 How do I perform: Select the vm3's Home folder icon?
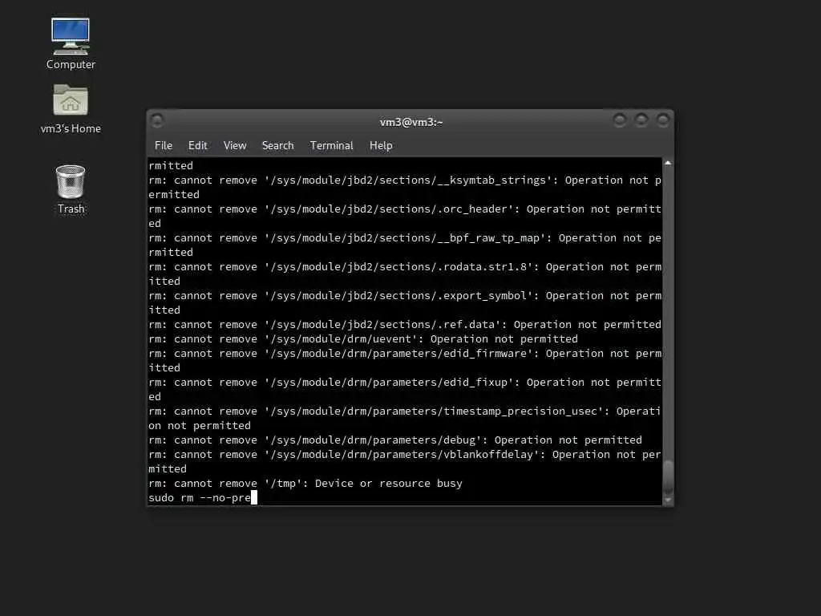pyautogui.click(x=71, y=109)
